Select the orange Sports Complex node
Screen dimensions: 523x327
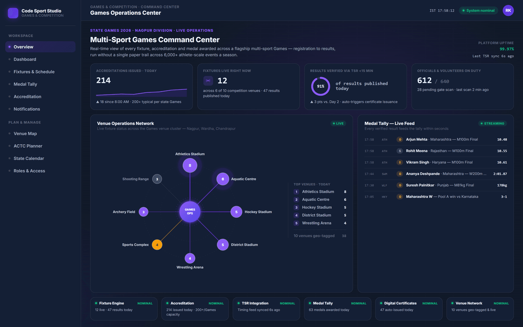pos(157,245)
